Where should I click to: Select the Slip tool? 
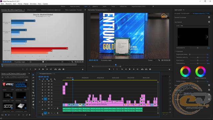(x=33, y=96)
